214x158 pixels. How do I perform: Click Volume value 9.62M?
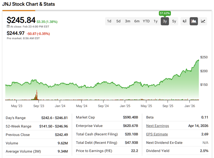click(x=63, y=143)
